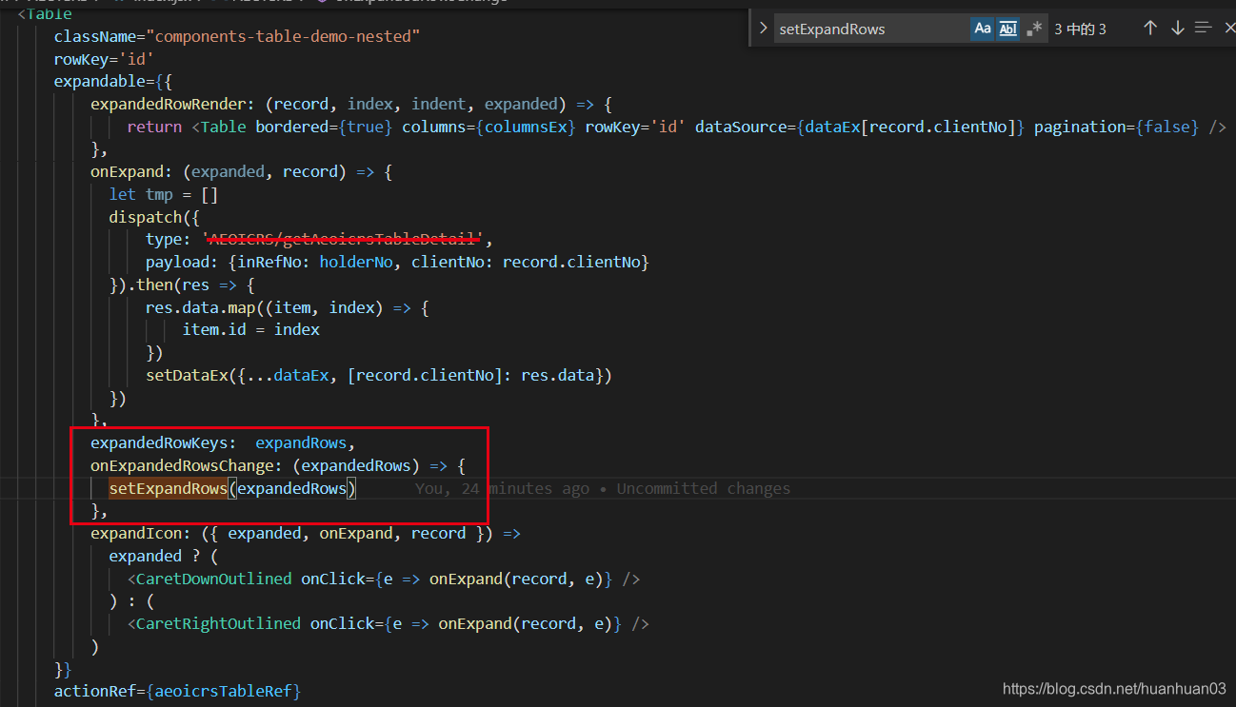Click 'bordered={true}' attribute
The width and height of the screenshot is (1236, 707).
(324, 127)
